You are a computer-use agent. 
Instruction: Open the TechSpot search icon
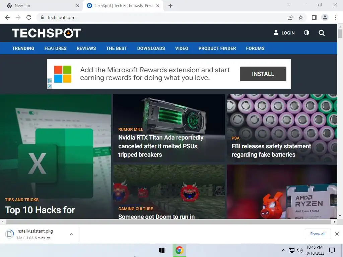coord(322,33)
